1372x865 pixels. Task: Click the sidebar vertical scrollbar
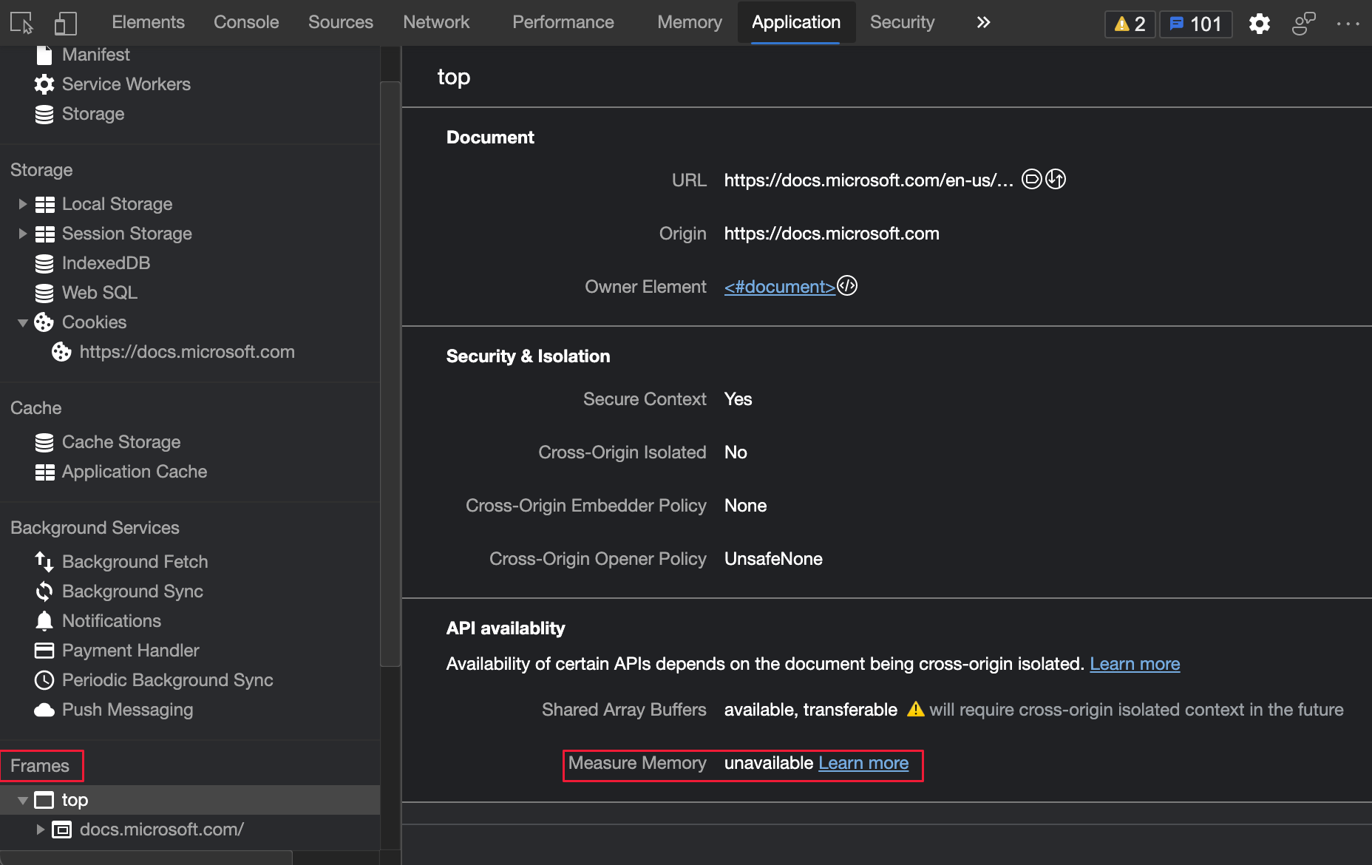[390, 374]
